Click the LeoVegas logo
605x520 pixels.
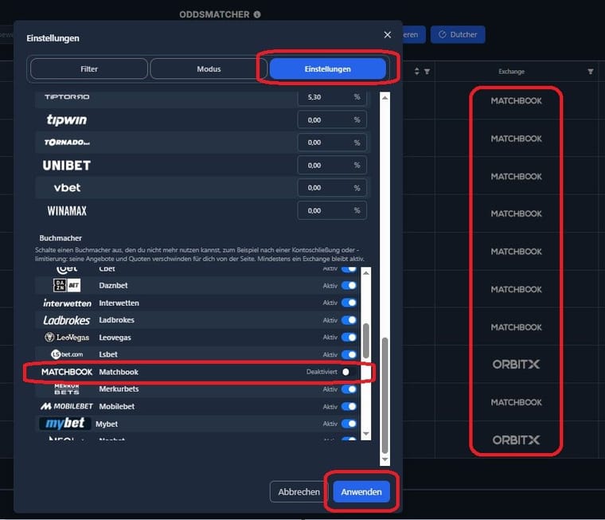coord(67,338)
